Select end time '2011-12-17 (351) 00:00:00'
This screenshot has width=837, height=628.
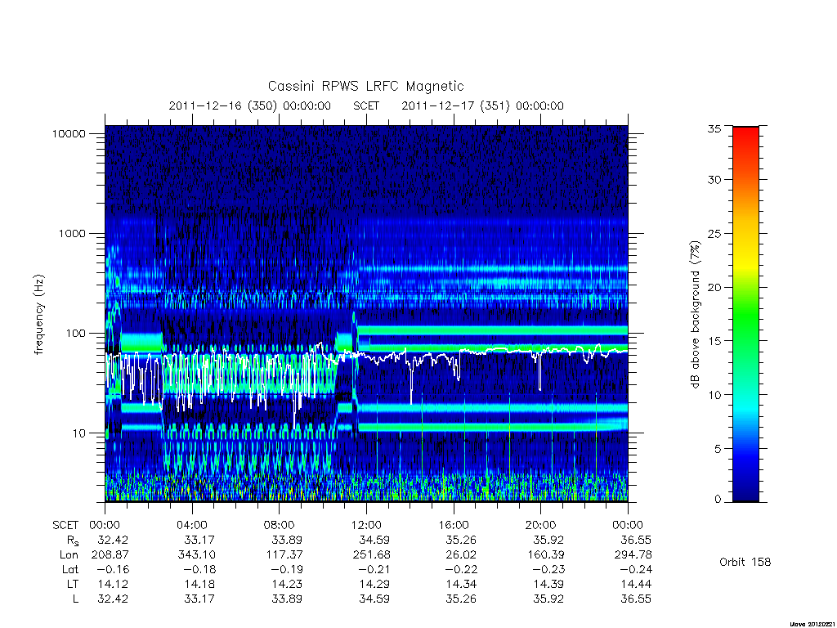point(482,105)
